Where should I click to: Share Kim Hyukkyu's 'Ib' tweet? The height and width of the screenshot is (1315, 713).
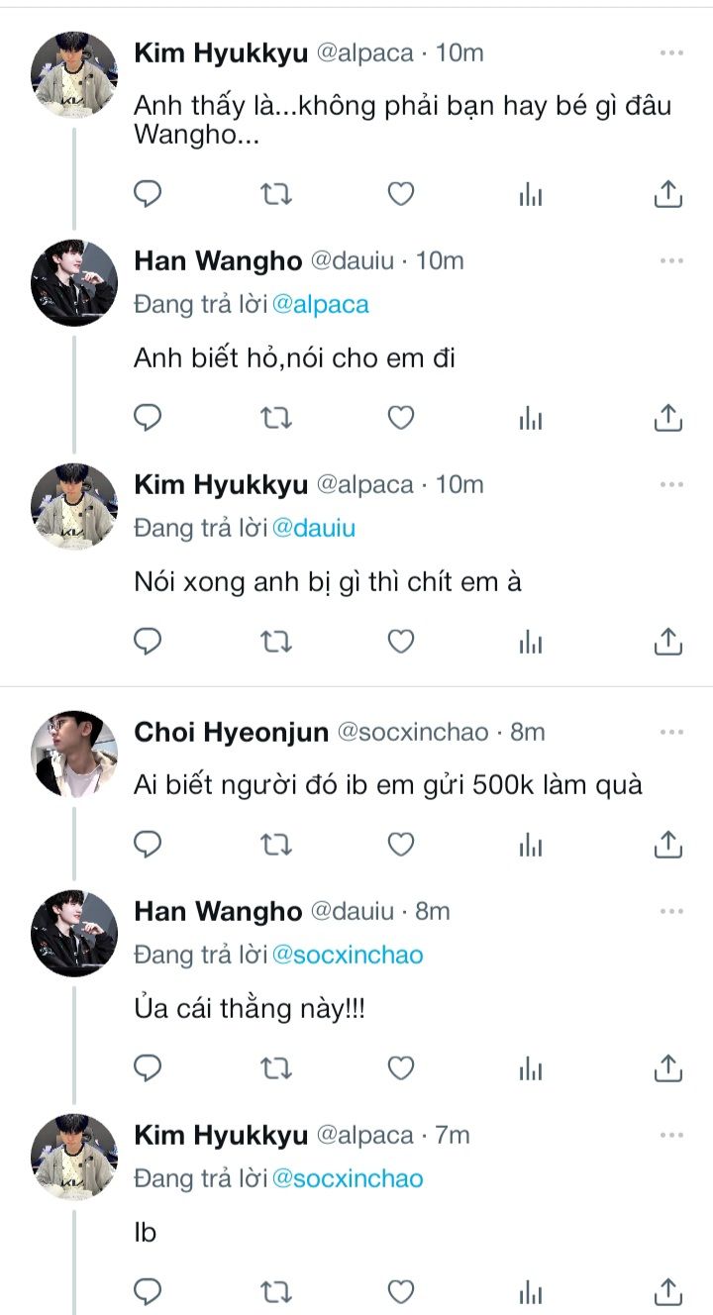pos(668,1291)
